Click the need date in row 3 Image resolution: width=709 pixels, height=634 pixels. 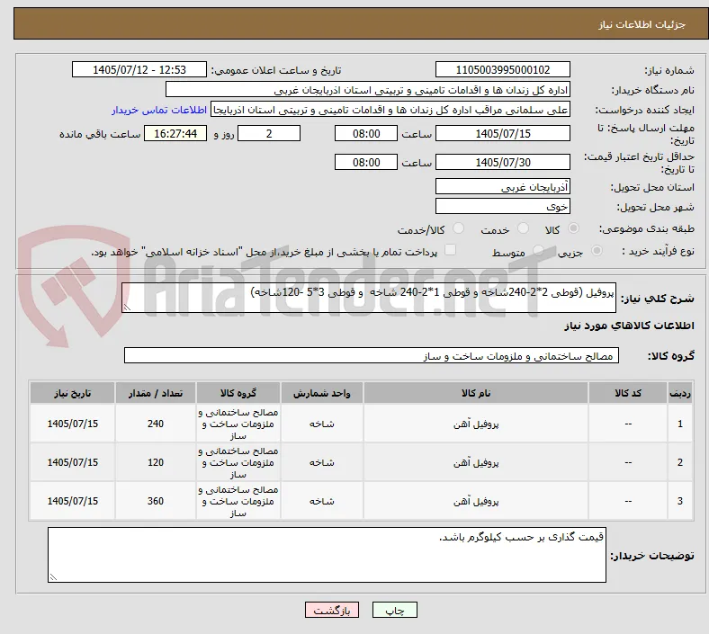[72, 501]
